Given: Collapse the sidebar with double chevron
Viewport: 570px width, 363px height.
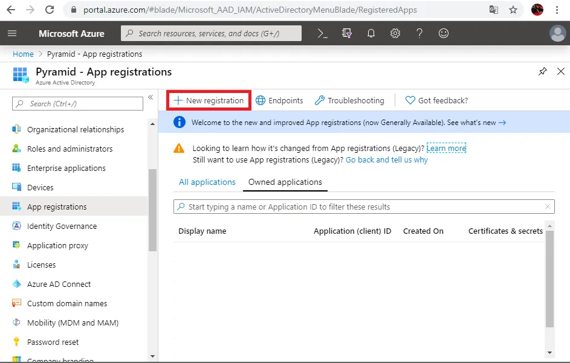Looking at the screenshot, I should pyautogui.click(x=151, y=97).
